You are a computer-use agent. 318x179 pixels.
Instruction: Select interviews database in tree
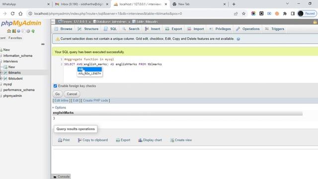pos(10,61)
